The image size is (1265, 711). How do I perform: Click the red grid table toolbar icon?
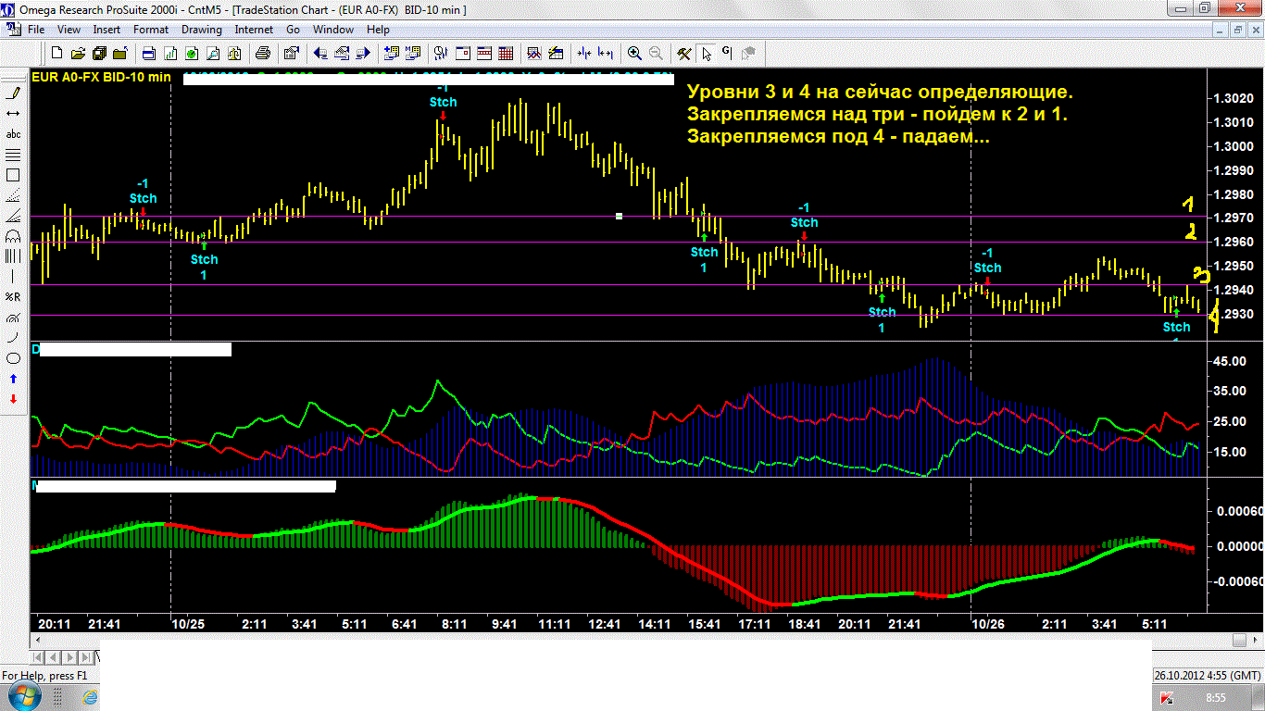click(506, 53)
